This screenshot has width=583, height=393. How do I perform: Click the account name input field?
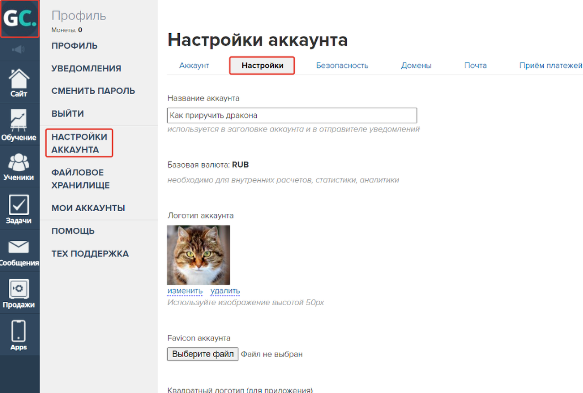click(291, 116)
